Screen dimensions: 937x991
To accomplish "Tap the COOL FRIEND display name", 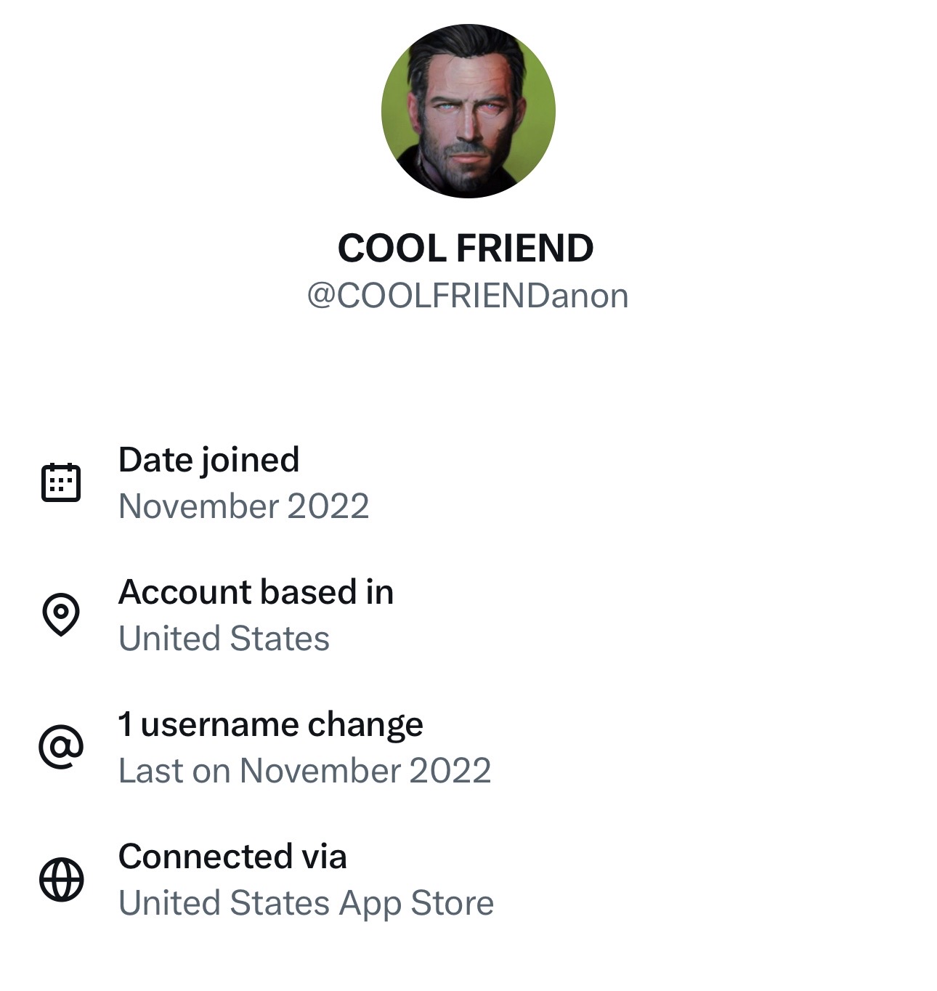I will tap(466, 248).
